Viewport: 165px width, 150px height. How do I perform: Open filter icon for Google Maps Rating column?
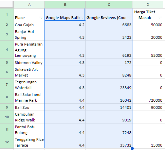coord(82,18)
